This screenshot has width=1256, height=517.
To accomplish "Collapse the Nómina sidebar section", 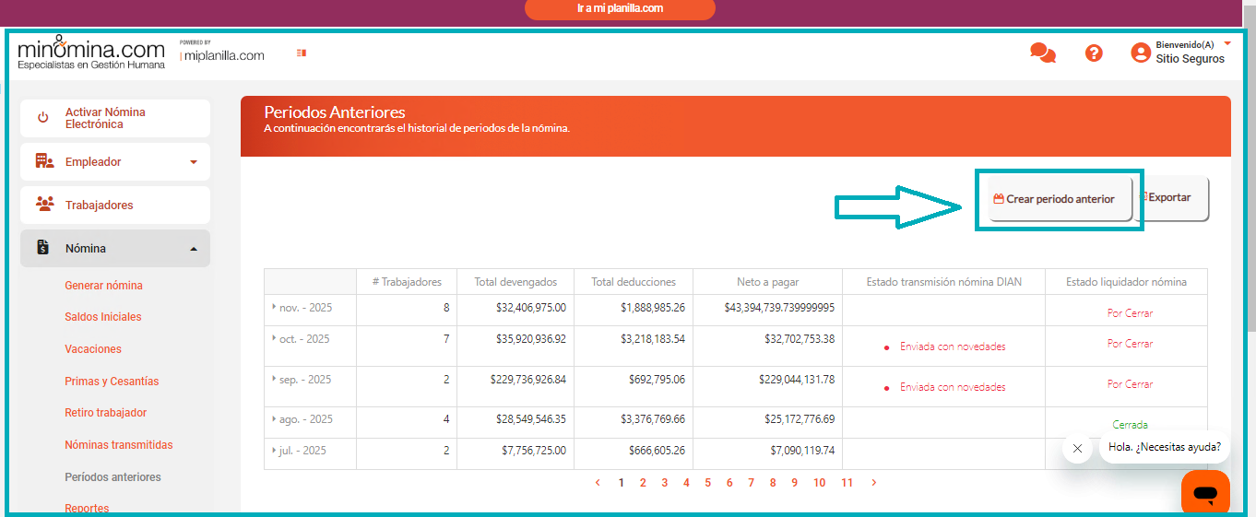I will click(193, 249).
